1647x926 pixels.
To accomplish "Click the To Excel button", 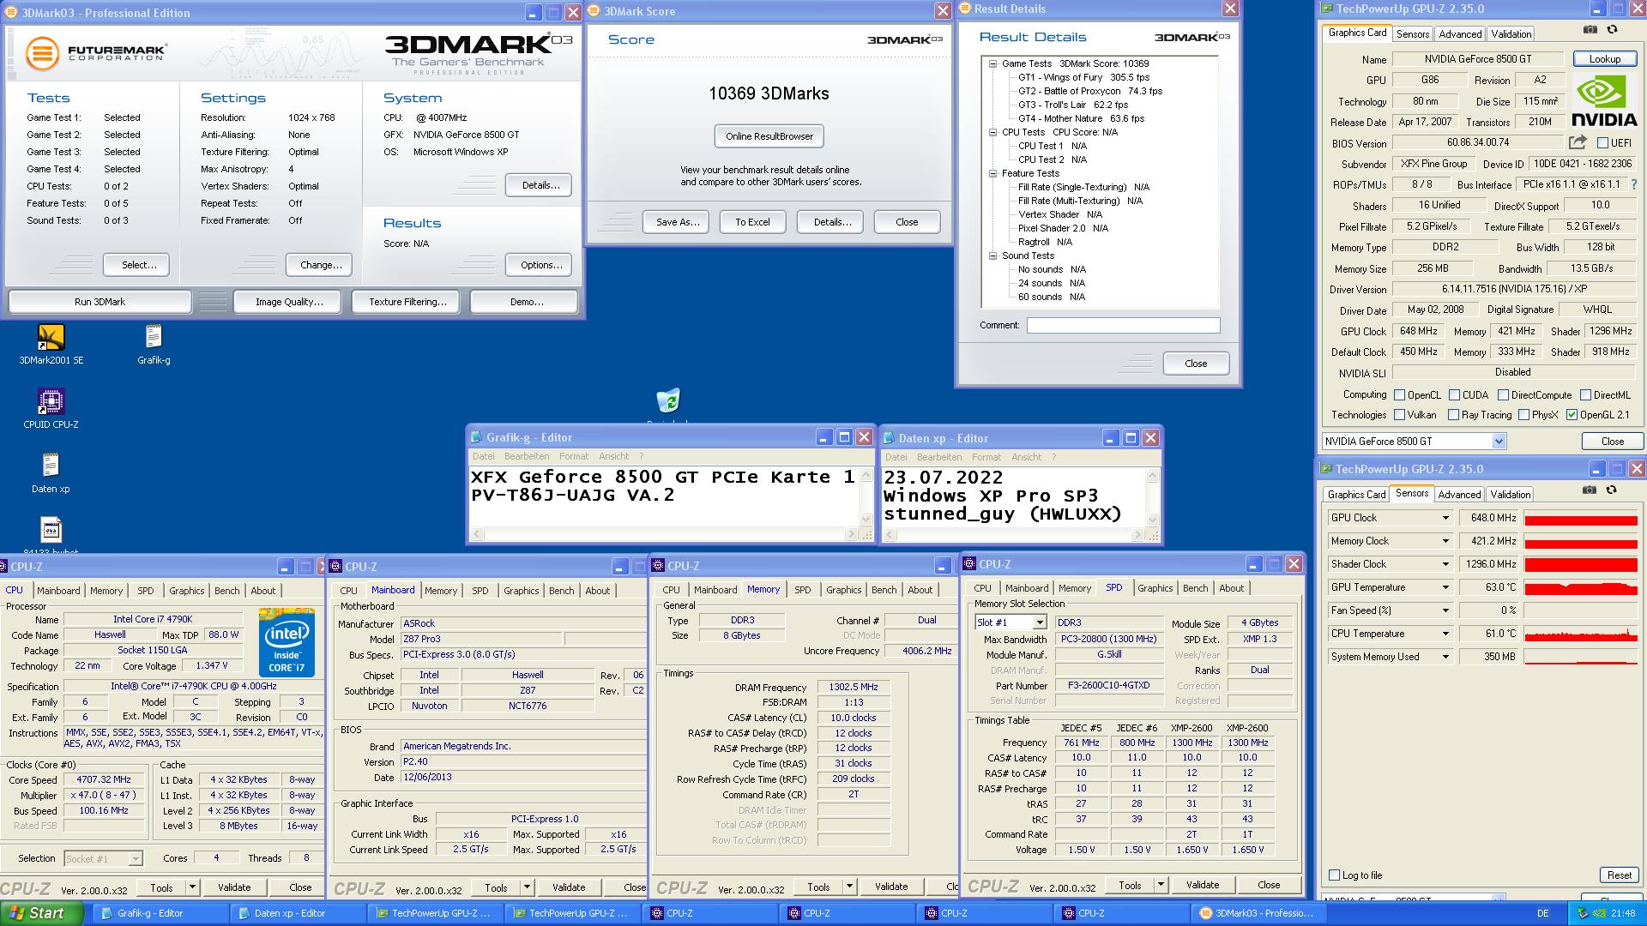I will pos(752,222).
